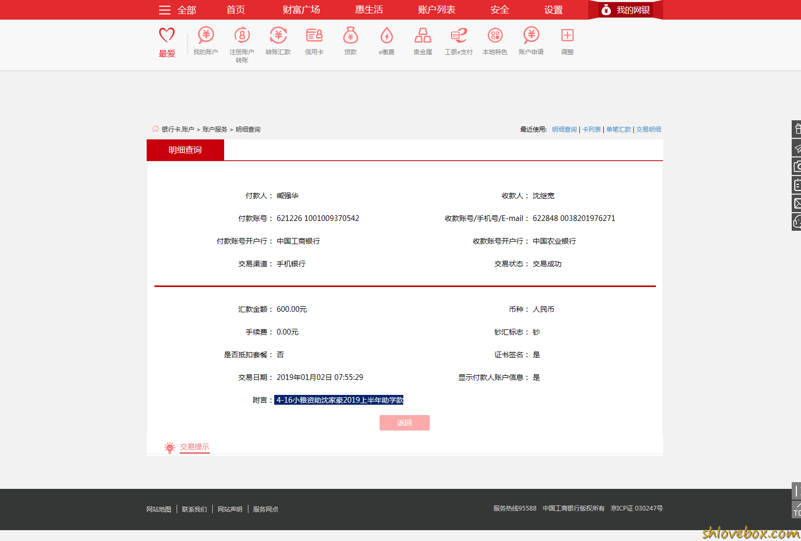Screen dimensions: 801x541
Task: Open the calendar icon in right sidebar
Action: coord(796,185)
